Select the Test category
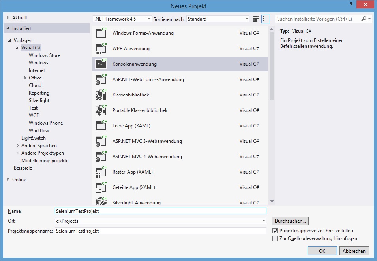 tap(33, 108)
